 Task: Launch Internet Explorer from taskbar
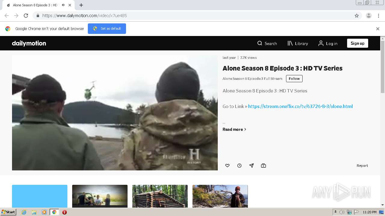click(24, 212)
